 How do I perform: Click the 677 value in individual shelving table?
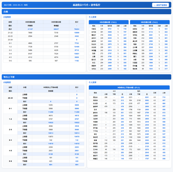click(139, 103)
